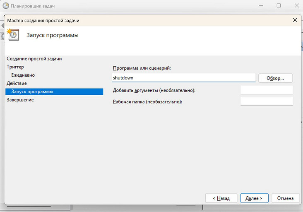Close the Планировщик задач window
Image resolution: width=303 pixels, height=212 pixels.
[x=297, y=6]
